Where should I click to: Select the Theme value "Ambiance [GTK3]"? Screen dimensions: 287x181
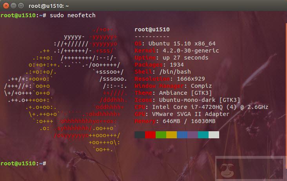pos(185,93)
